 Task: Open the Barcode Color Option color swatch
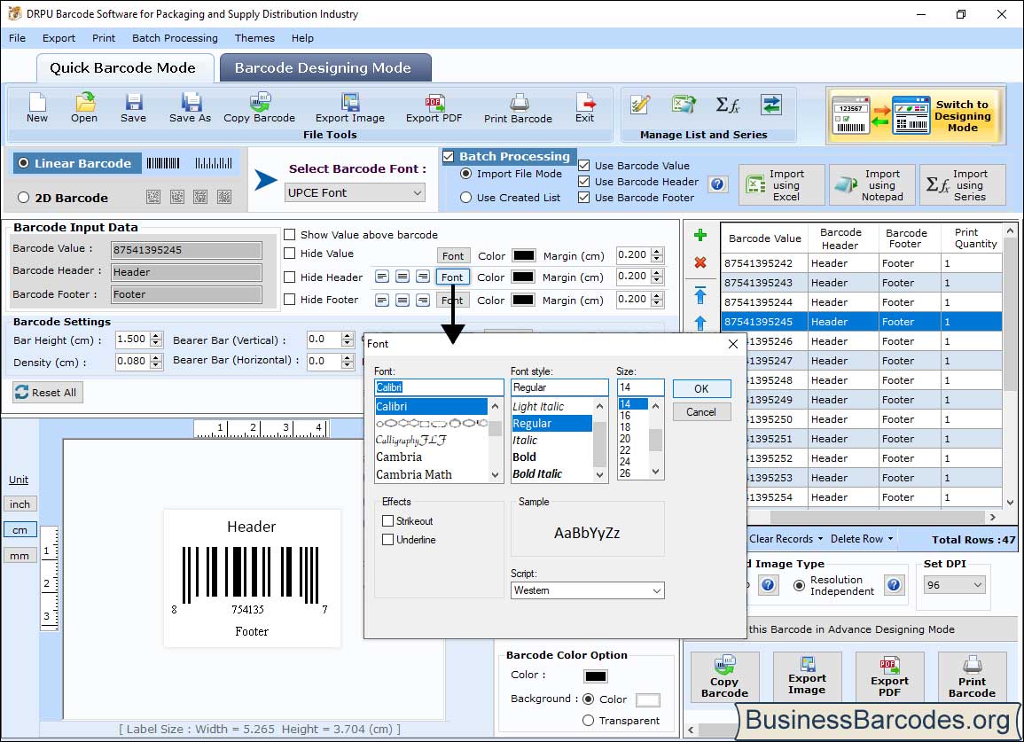596,676
